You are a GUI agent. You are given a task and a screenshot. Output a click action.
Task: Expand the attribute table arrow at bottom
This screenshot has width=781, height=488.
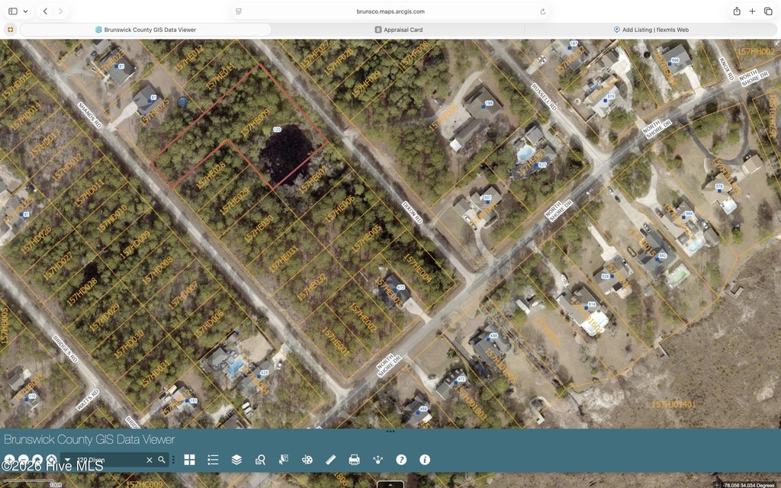click(390, 484)
